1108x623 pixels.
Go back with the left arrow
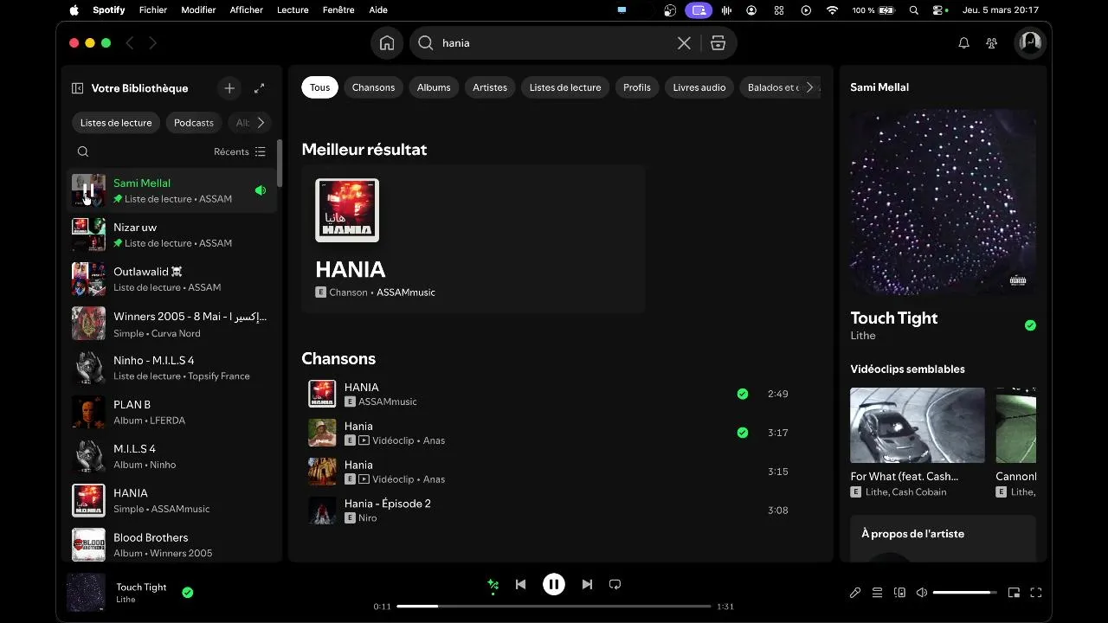[x=130, y=43]
